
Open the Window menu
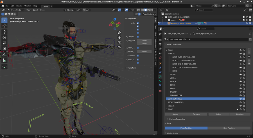point(28,6)
